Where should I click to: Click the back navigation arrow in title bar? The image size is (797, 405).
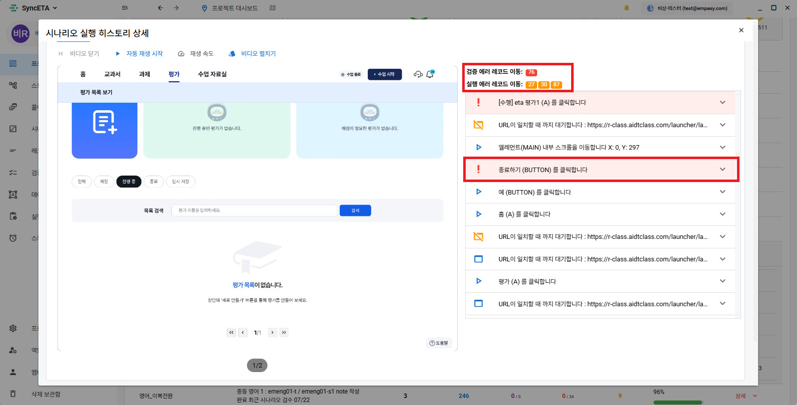click(x=160, y=8)
